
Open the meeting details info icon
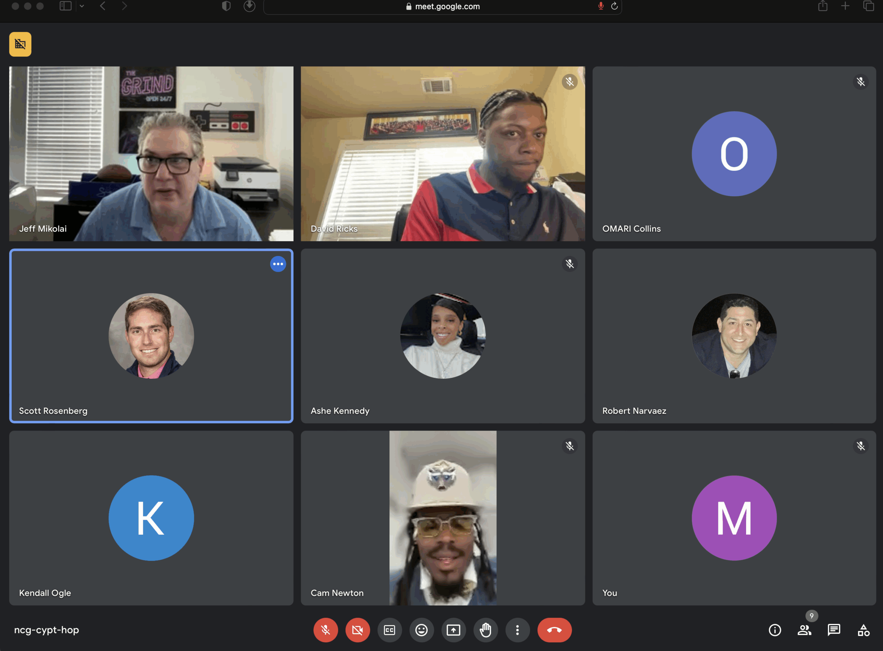point(775,630)
